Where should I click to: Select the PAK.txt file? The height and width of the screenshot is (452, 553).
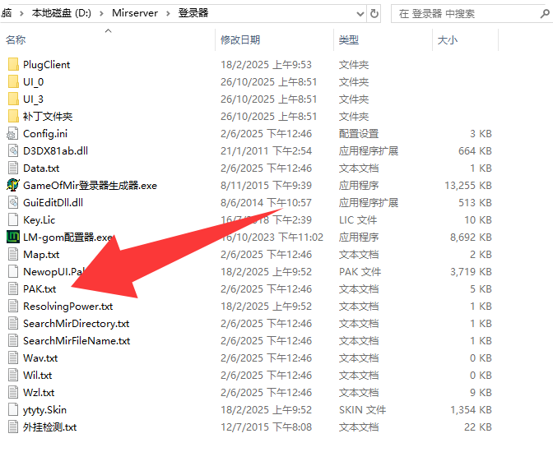point(39,288)
